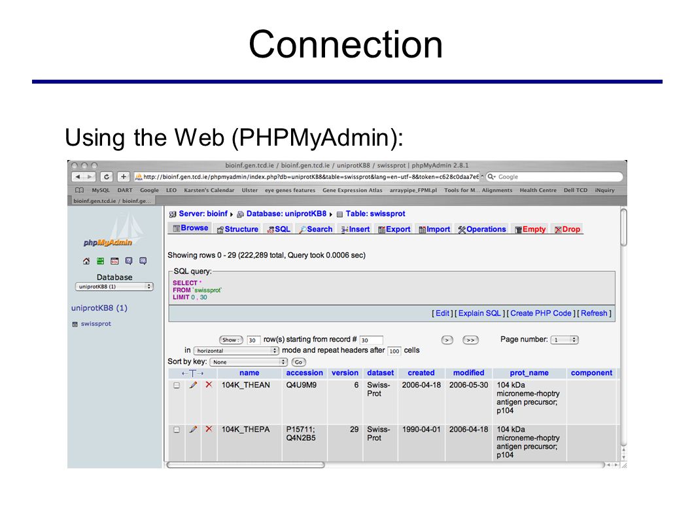The image size is (692, 518).
Task: Click the browser Reload button
Action: tap(107, 177)
